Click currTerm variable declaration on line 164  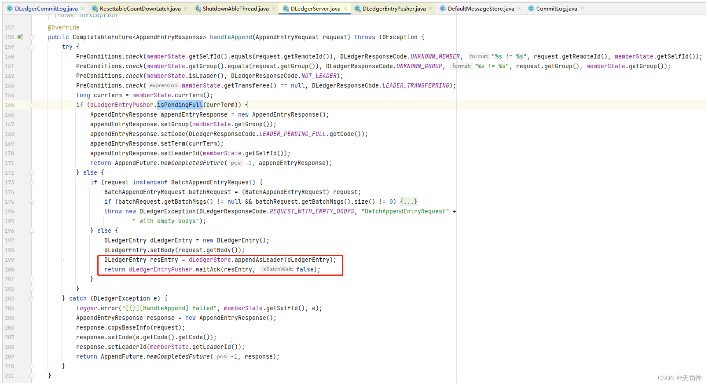point(108,95)
